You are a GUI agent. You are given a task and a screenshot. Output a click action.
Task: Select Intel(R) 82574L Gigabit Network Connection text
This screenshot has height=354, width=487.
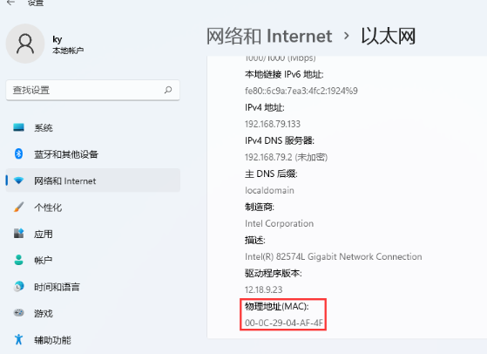pyautogui.click(x=334, y=256)
